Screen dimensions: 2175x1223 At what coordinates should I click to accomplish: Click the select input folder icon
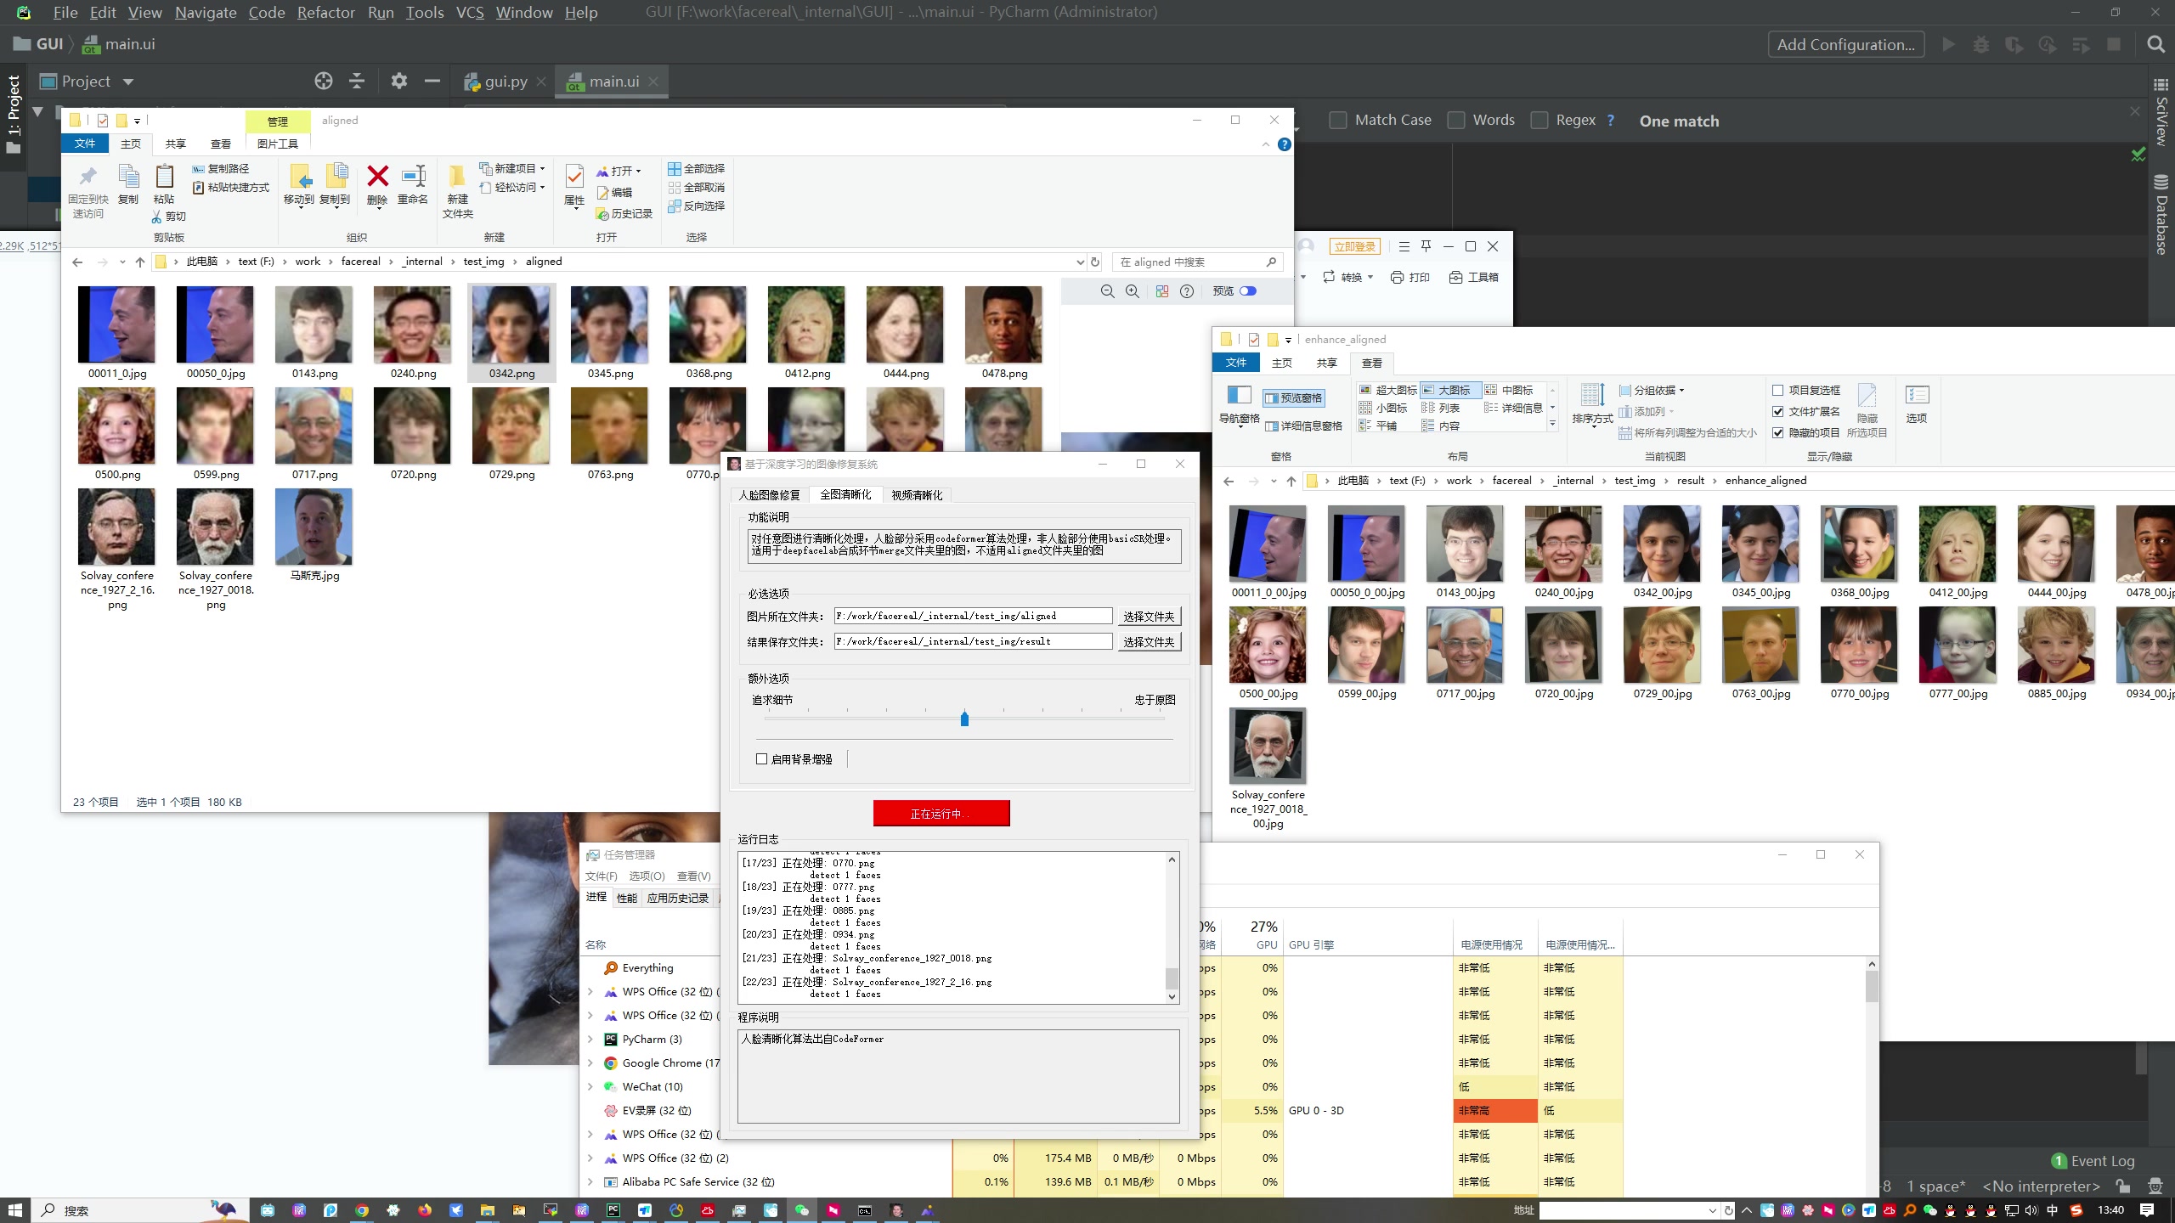(x=1149, y=615)
